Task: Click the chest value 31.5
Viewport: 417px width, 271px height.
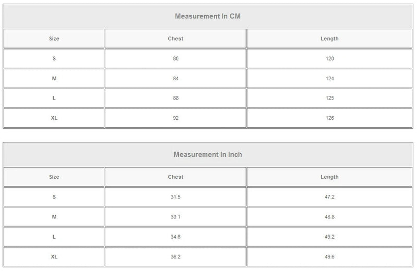Action: [x=176, y=197]
